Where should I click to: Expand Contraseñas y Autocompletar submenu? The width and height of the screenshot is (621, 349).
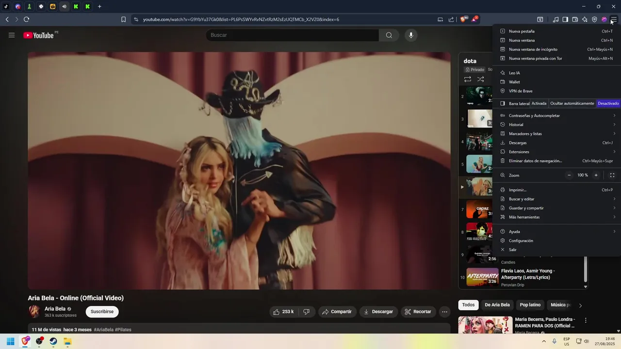[556, 115]
